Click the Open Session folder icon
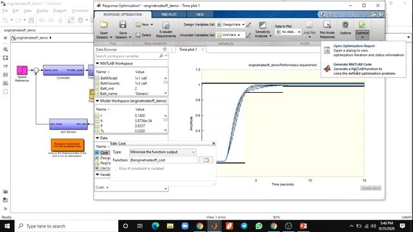Viewport: 413px width, 232px height. point(104,24)
